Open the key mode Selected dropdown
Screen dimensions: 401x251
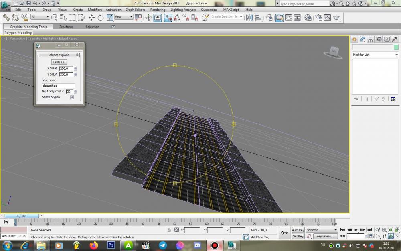pos(322,230)
